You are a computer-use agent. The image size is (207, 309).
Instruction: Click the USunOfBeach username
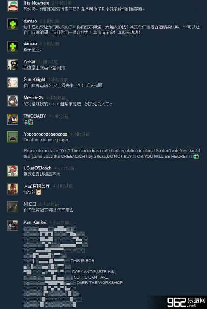(38, 168)
